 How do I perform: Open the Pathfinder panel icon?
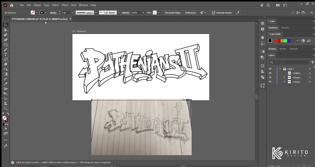pyautogui.click(x=262, y=77)
